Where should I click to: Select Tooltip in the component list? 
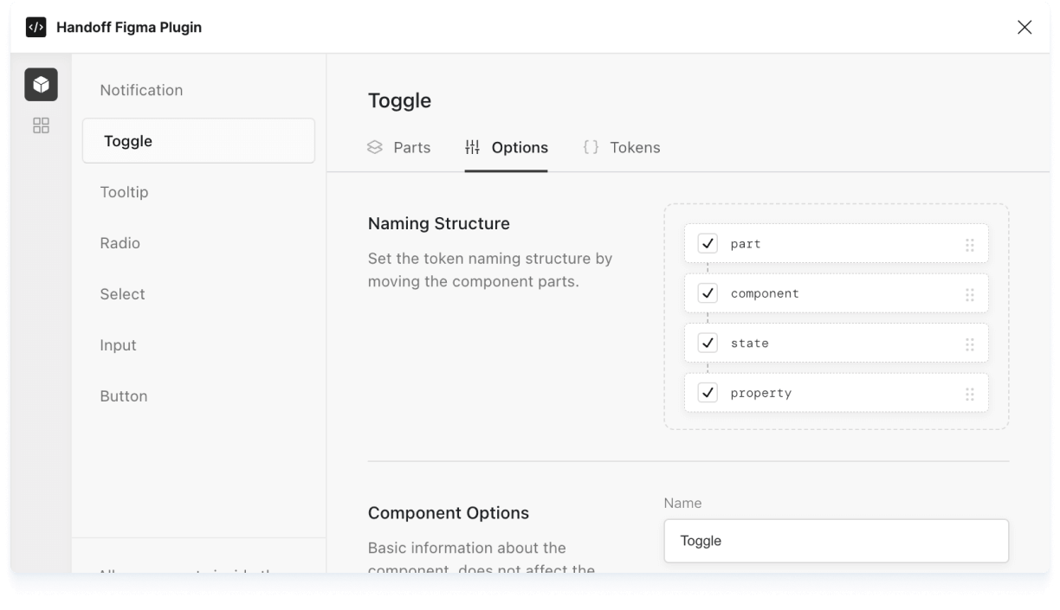coord(124,192)
